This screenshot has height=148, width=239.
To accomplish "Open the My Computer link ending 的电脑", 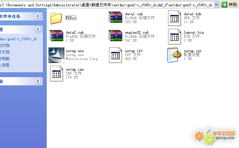I will pos(5,59).
